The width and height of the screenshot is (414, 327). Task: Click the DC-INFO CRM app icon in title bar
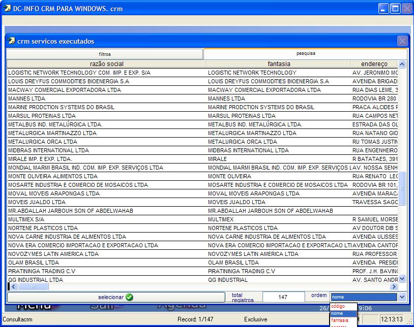[x=7, y=9]
